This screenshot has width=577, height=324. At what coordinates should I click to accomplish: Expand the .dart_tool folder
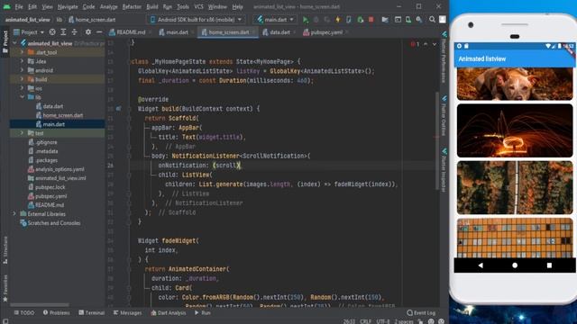pos(22,52)
